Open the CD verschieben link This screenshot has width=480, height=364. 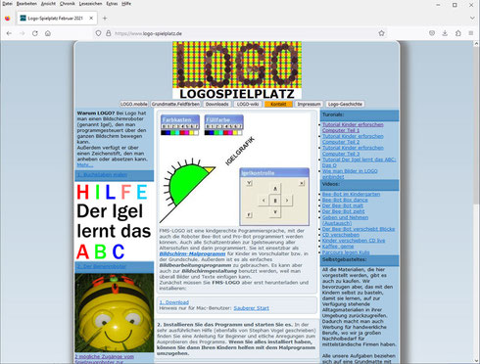(x=341, y=235)
